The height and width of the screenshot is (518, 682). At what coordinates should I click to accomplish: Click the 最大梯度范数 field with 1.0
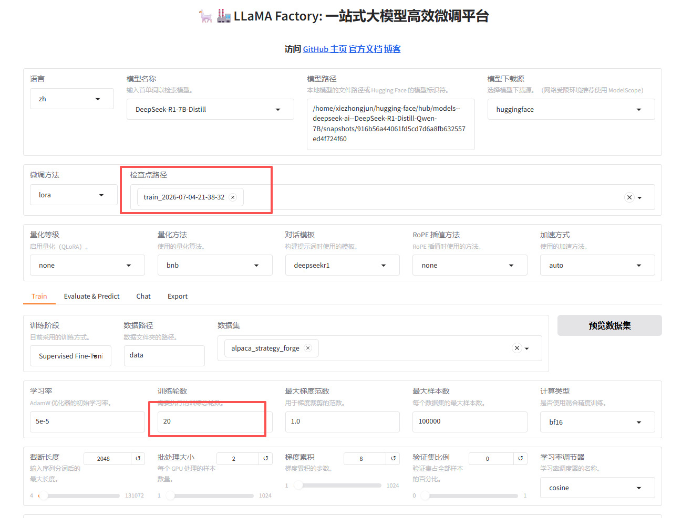click(343, 422)
